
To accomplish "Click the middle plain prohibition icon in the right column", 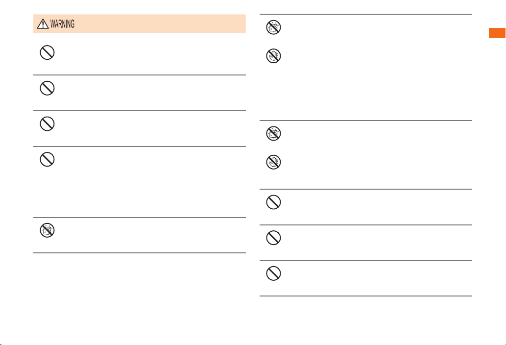I will coord(273,238).
